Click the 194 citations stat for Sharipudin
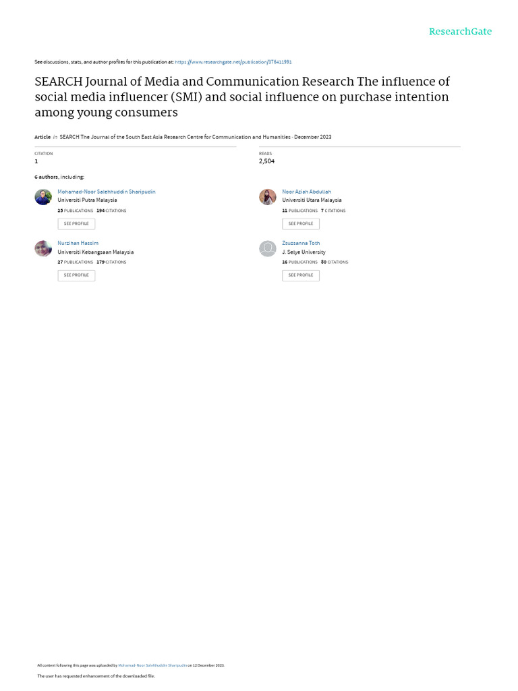 tap(111, 211)
